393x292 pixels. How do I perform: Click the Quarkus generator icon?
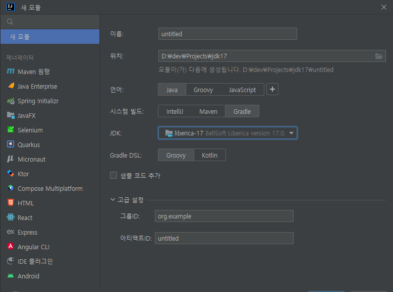point(11,144)
